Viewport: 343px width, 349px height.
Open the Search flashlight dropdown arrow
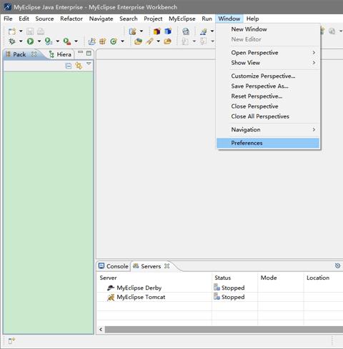158,41
